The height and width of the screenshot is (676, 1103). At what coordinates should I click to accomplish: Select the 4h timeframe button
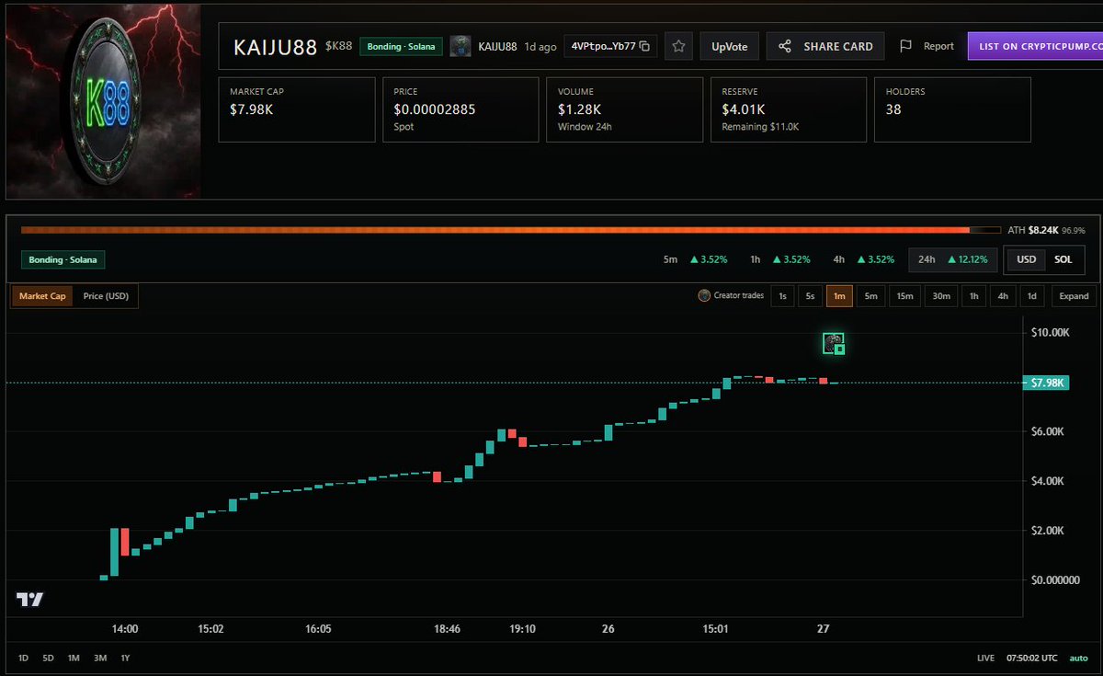tap(1003, 296)
